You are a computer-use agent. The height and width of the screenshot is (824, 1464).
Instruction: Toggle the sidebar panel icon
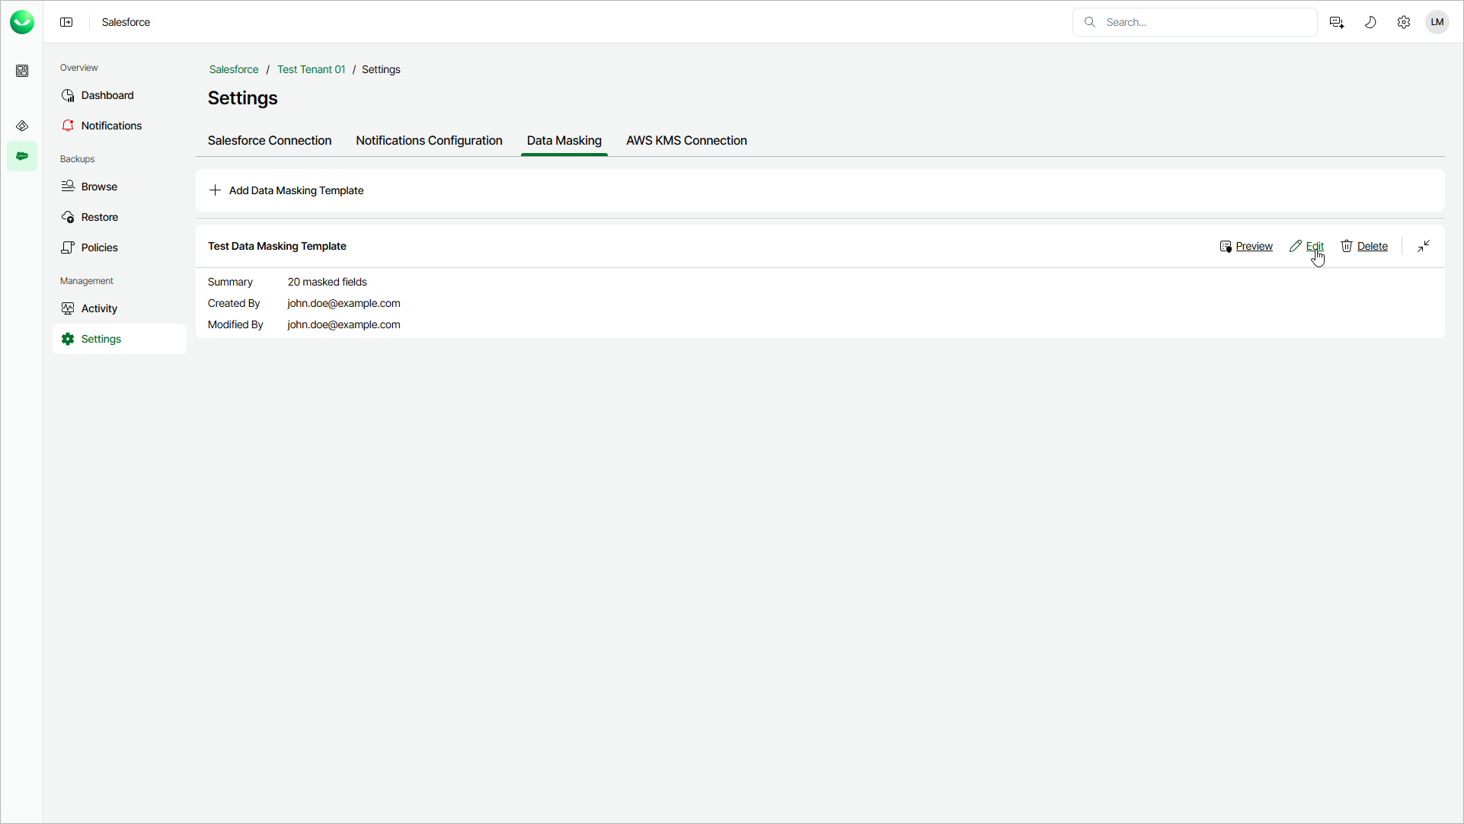point(66,22)
